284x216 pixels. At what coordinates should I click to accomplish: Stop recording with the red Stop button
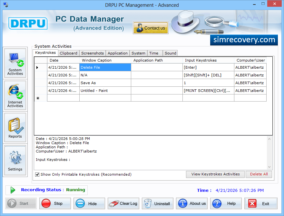click(x=55, y=203)
